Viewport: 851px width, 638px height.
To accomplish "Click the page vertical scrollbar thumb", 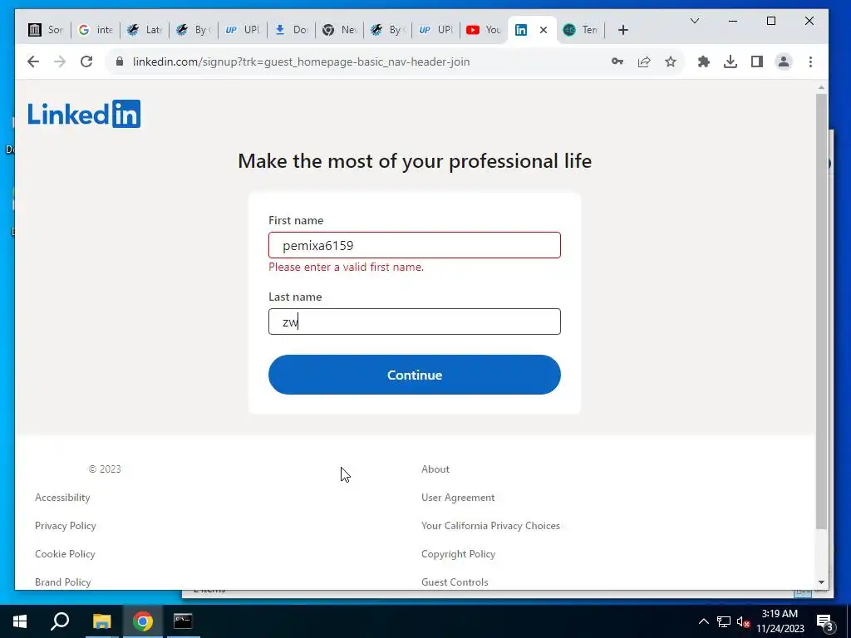I will [821, 312].
